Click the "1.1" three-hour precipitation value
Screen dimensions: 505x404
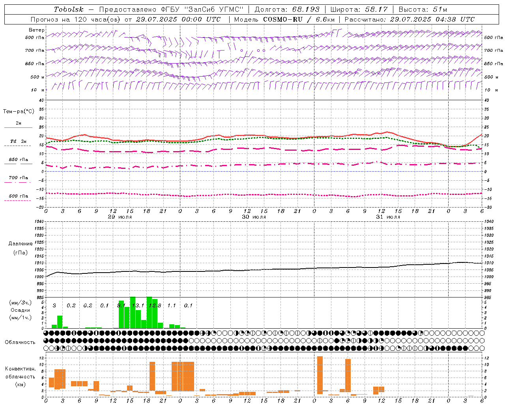[x=172, y=305]
